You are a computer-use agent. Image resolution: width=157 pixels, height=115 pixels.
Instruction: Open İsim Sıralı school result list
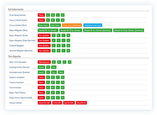55,25
